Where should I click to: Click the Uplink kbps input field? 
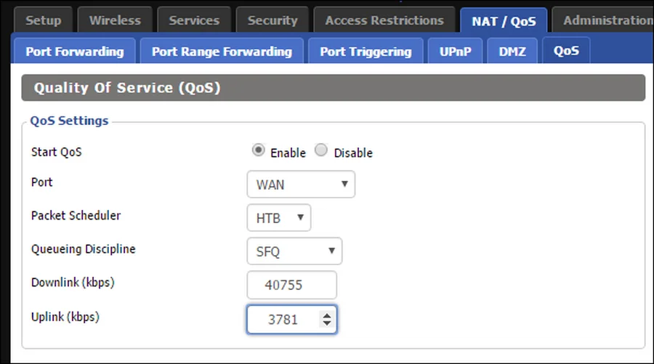coord(283,319)
